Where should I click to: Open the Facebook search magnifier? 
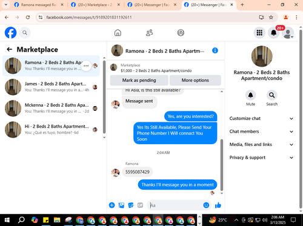click(x=25, y=33)
